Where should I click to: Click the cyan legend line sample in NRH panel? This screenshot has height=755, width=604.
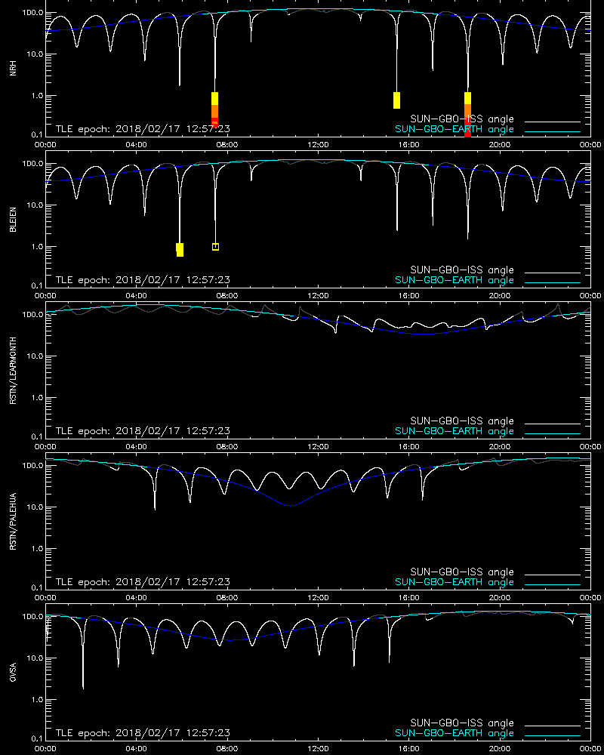coord(553,131)
